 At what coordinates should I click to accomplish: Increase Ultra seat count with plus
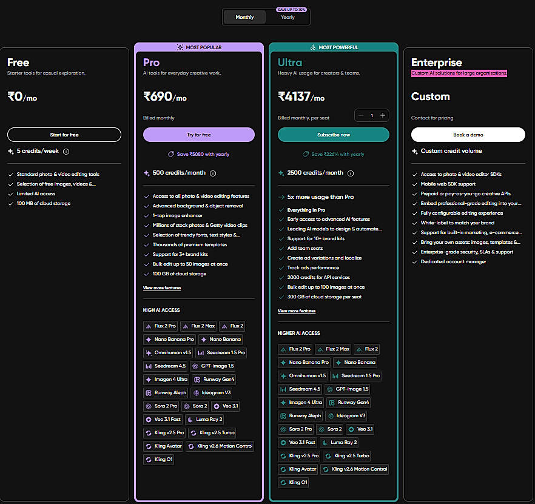[x=383, y=115]
